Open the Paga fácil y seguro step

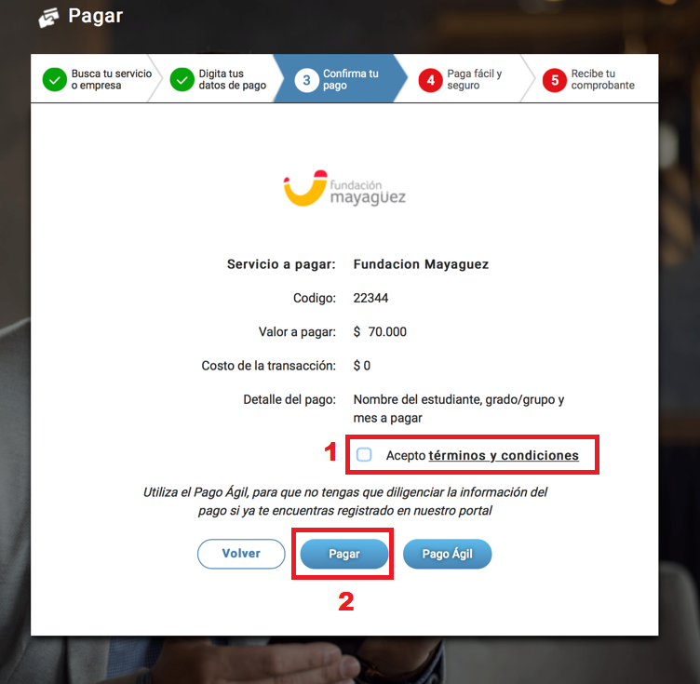coord(465,78)
